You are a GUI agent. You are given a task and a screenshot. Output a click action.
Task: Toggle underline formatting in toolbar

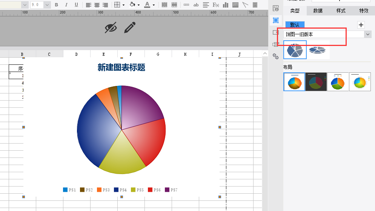(x=76, y=5)
